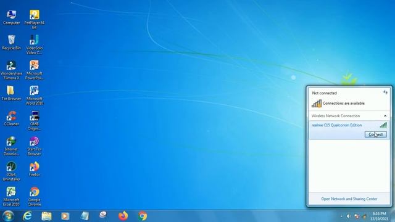Select the OMB Origin desktop shortcut
395x222 pixels.
35,121
